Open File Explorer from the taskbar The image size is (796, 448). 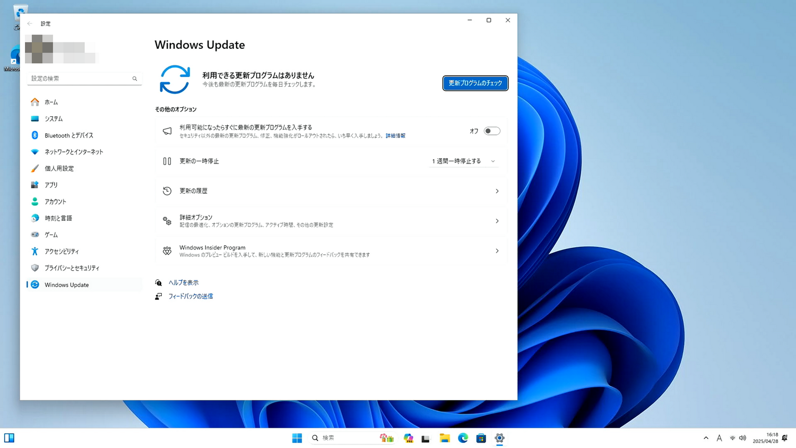(444, 438)
